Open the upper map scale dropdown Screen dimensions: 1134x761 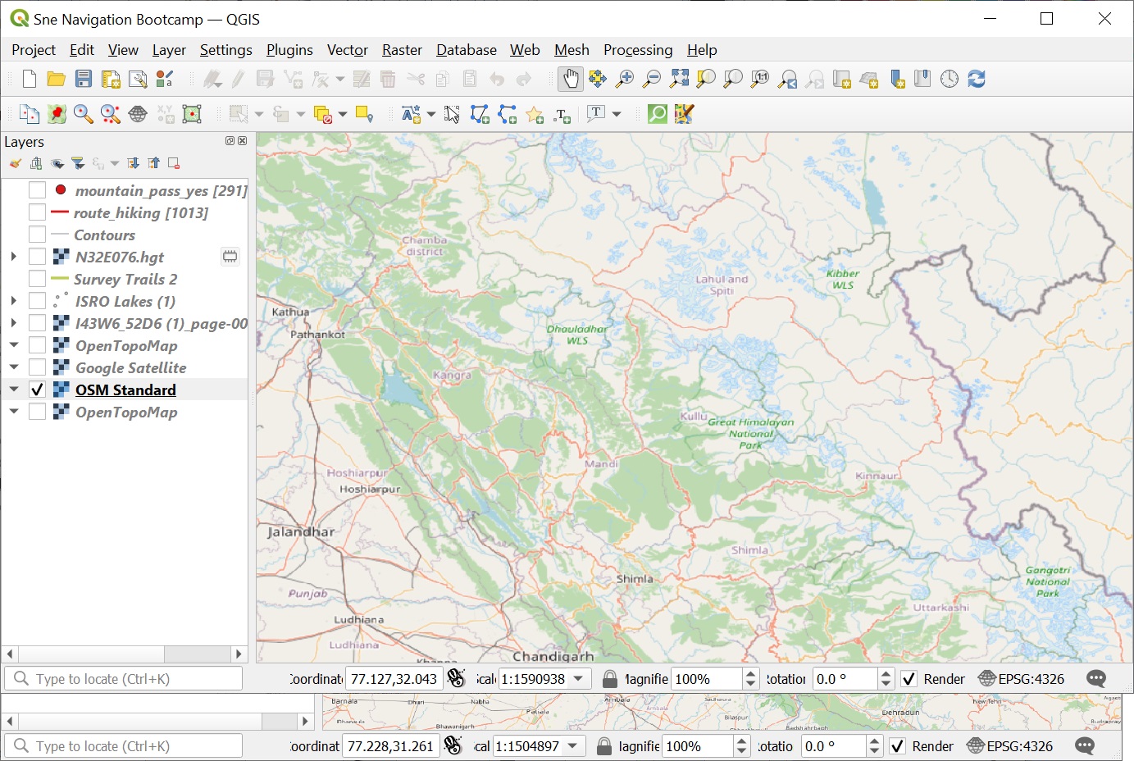579,679
